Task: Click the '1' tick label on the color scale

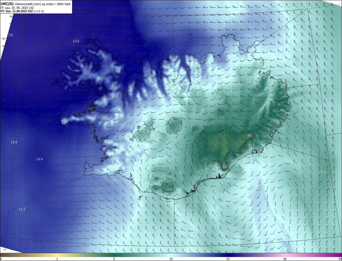Action: point(57,259)
